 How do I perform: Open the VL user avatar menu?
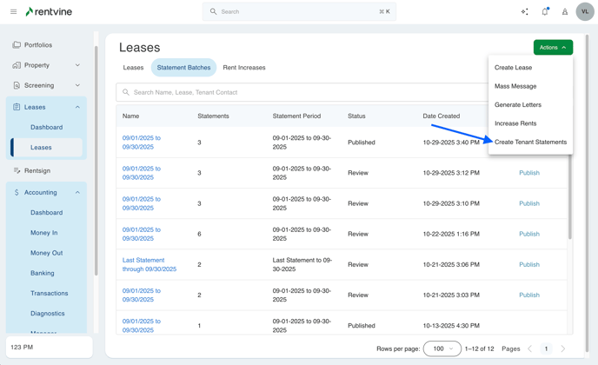coord(585,12)
